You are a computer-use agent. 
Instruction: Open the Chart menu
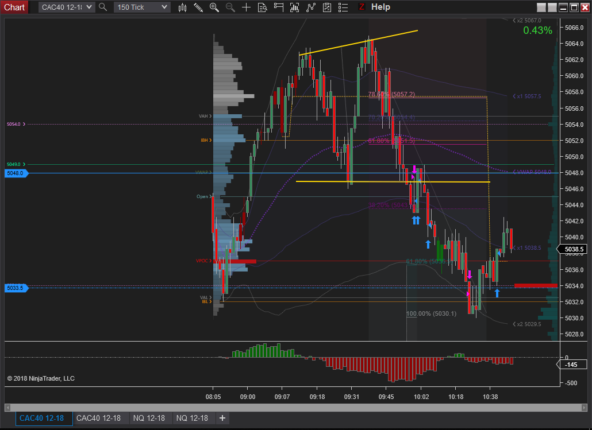click(14, 7)
